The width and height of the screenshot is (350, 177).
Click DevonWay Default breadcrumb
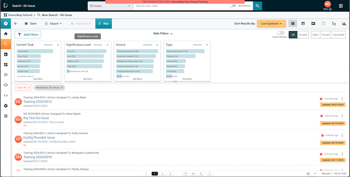pos(19,15)
